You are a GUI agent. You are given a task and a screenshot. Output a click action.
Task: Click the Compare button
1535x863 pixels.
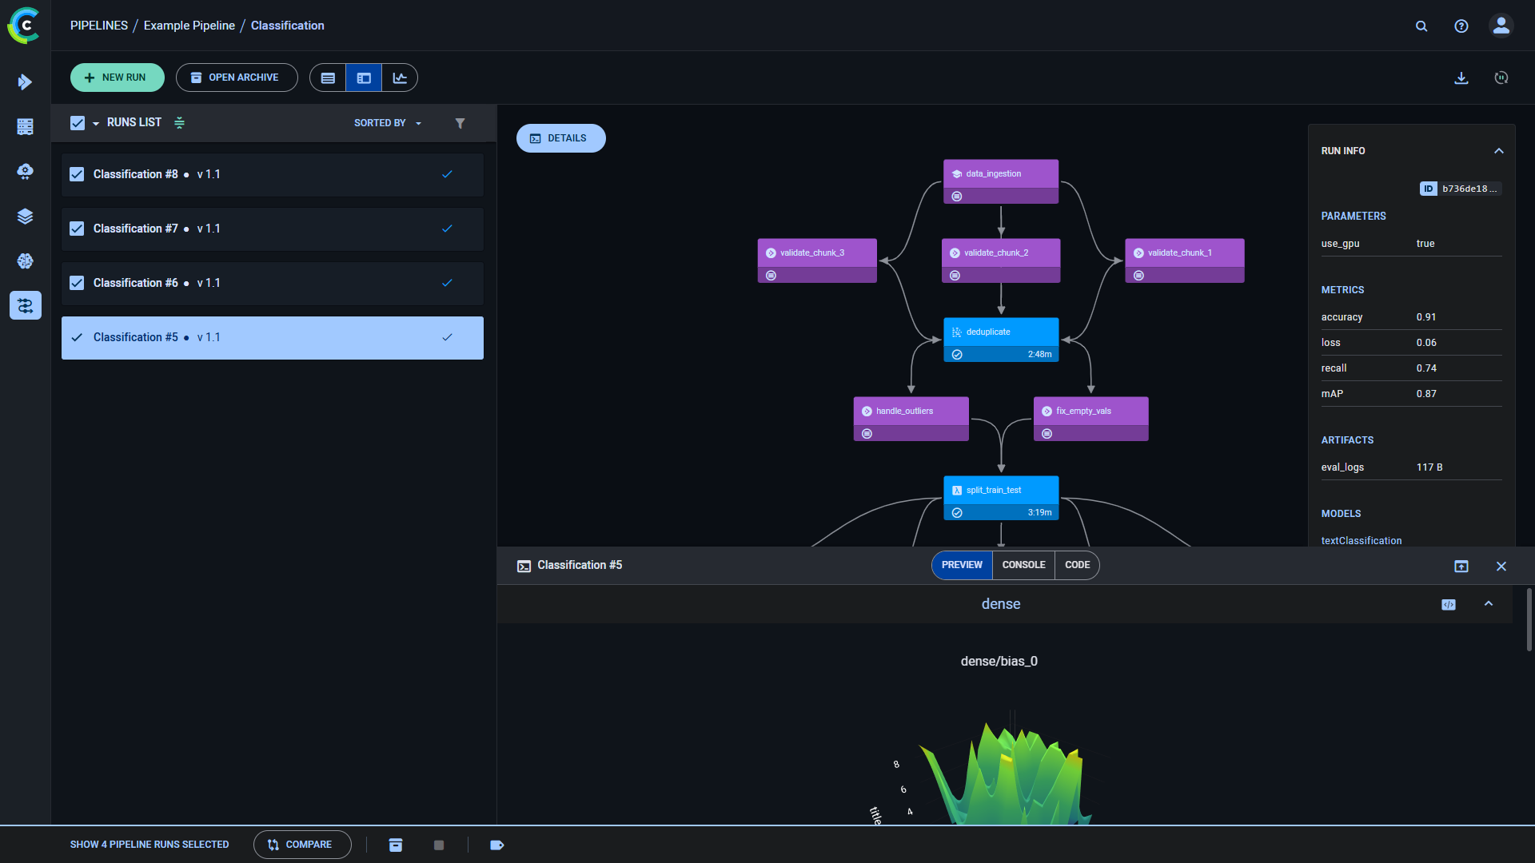pos(301,845)
